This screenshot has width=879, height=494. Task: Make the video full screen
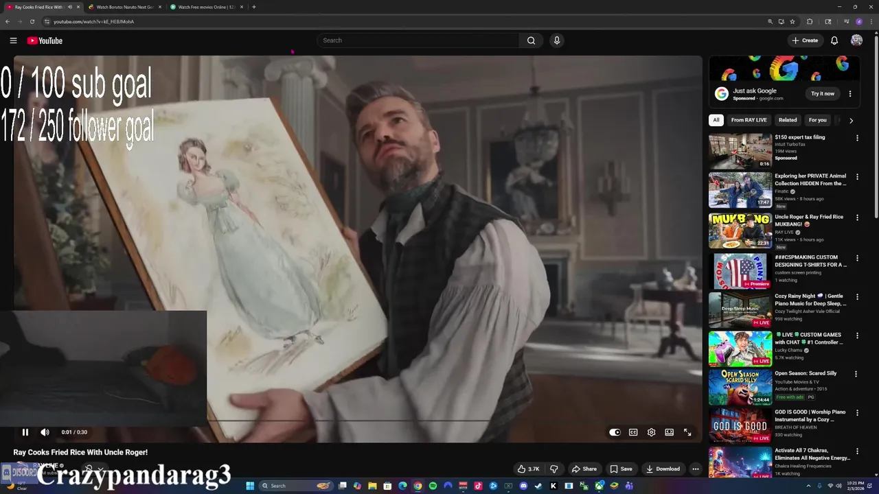coord(687,432)
